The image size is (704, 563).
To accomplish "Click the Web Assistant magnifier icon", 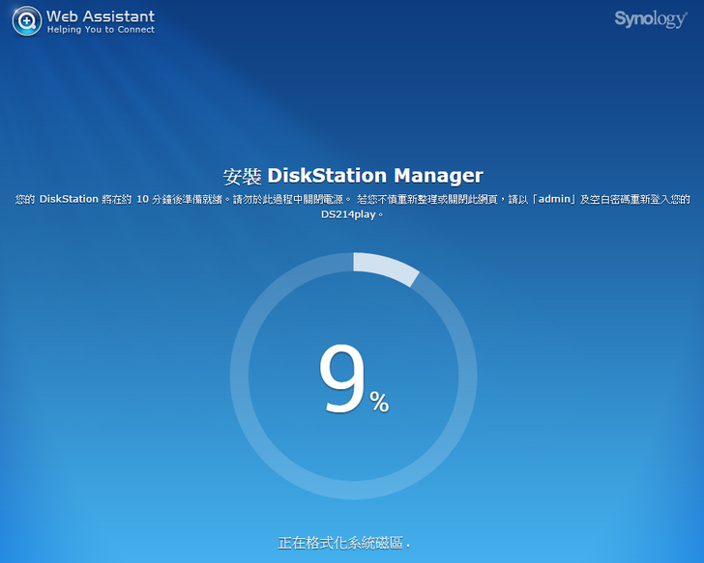I will [27, 21].
